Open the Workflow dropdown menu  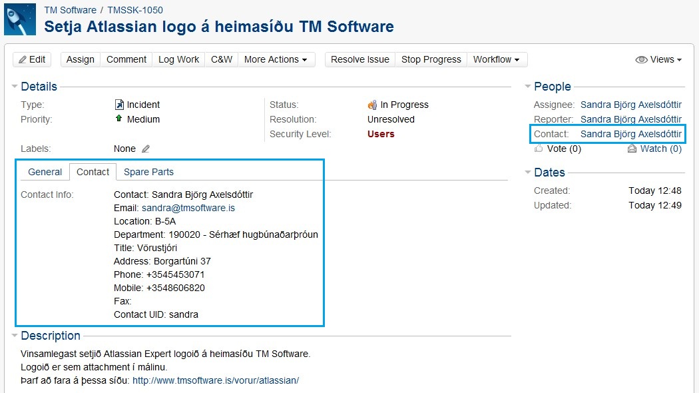(497, 59)
